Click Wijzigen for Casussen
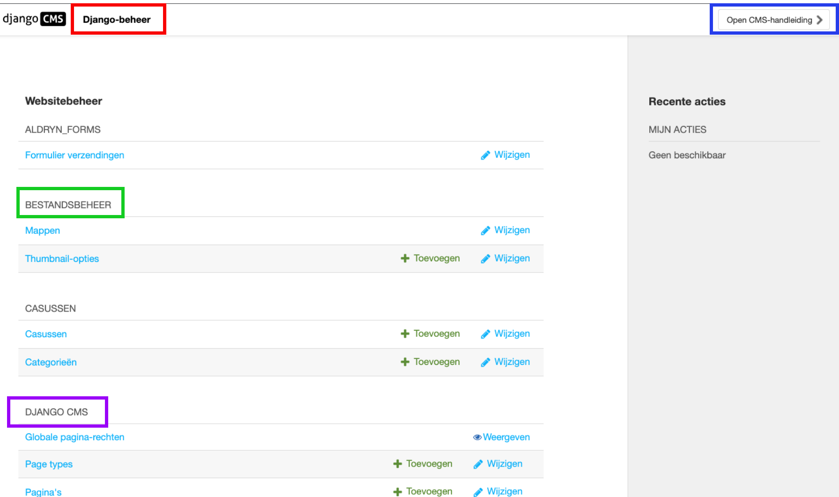Viewport: 839px width, 497px height. [505, 334]
